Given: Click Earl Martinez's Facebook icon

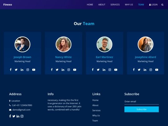Looking at the screenshot, I should pyautogui.click(x=93, y=70).
